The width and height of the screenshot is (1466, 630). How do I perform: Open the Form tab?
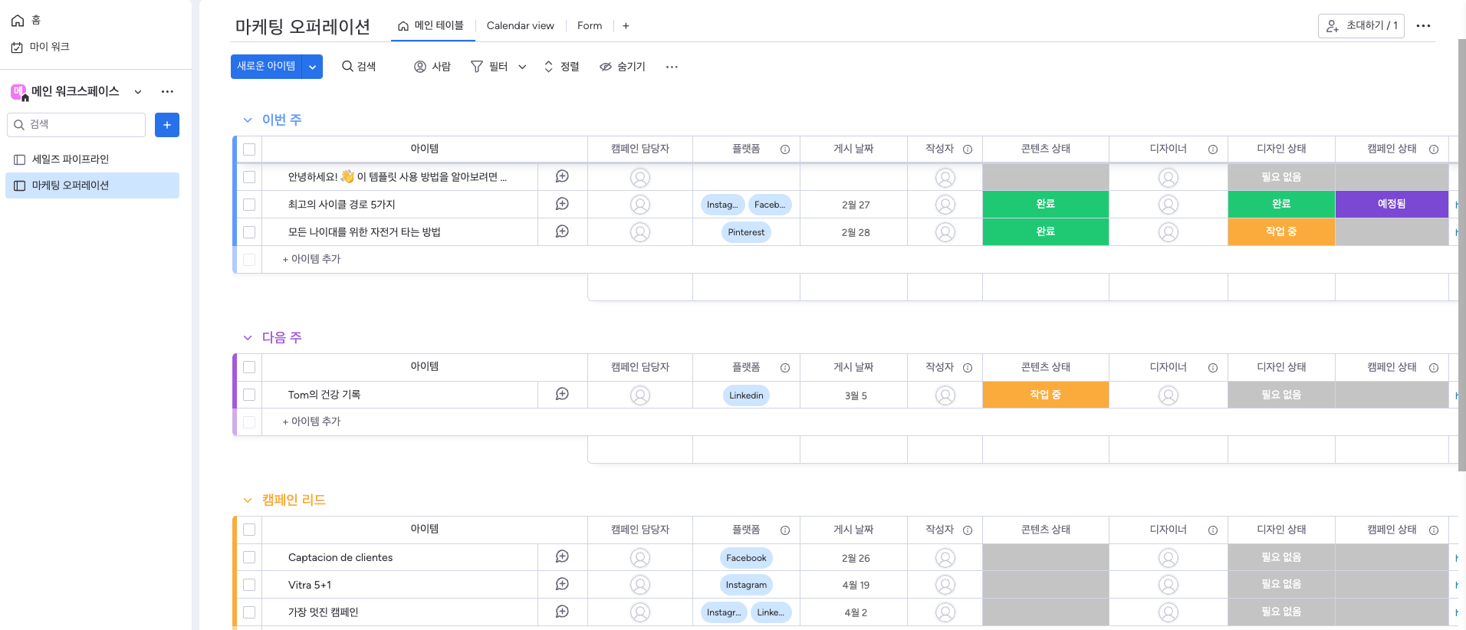point(589,26)
